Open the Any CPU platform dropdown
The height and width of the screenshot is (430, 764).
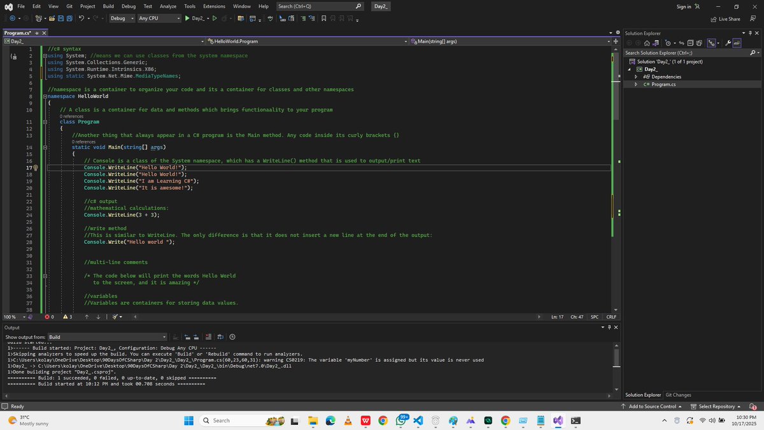[159, 18]
